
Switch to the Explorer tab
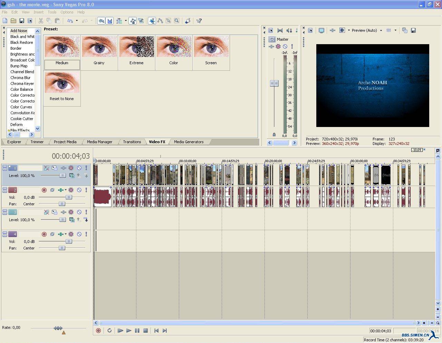pyautogui.click(x=14, y=142)
